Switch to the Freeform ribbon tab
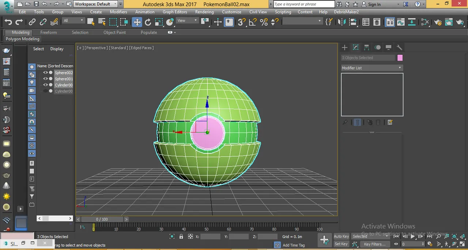Viewport: 468px width, 250px height. [49, 32]
